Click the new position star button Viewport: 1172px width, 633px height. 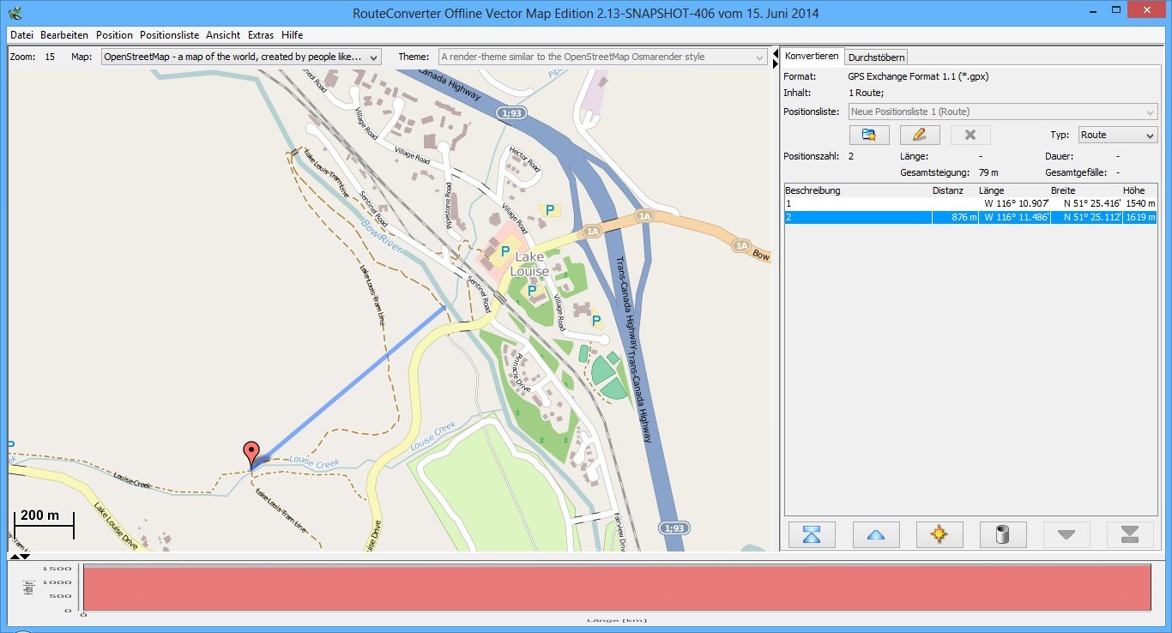(939, 534)
